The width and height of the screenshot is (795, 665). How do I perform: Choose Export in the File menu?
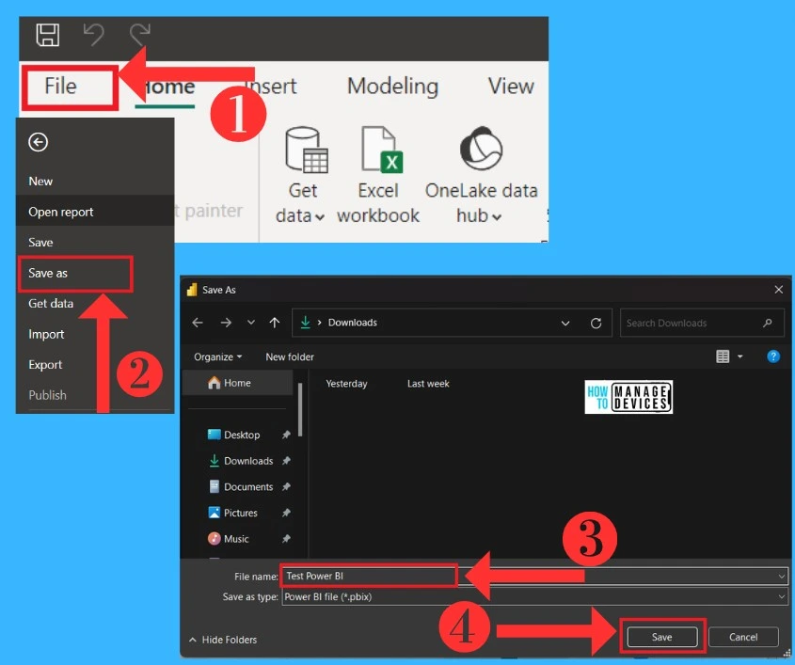point(45,364)
